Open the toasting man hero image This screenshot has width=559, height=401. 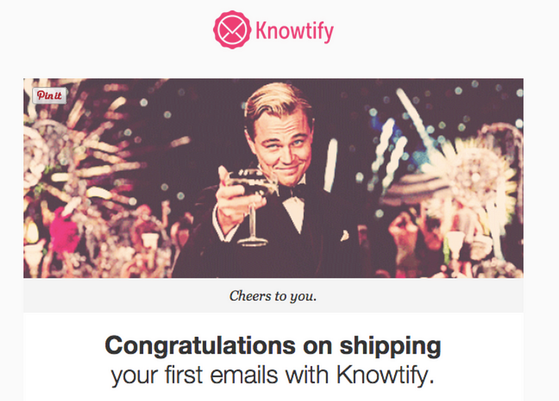coord(273,178)
